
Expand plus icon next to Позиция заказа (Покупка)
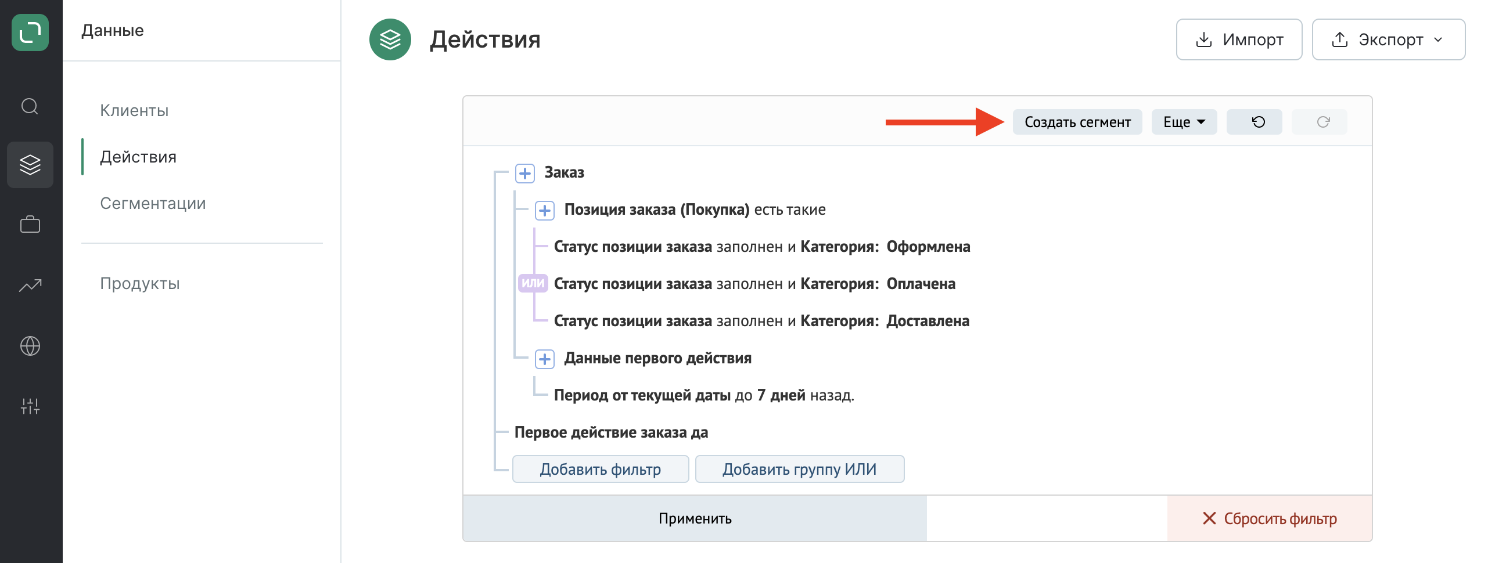(545, 210)
